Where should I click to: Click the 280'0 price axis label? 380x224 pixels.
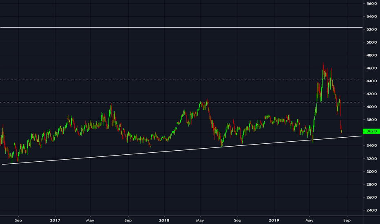(x=372, y=184)
